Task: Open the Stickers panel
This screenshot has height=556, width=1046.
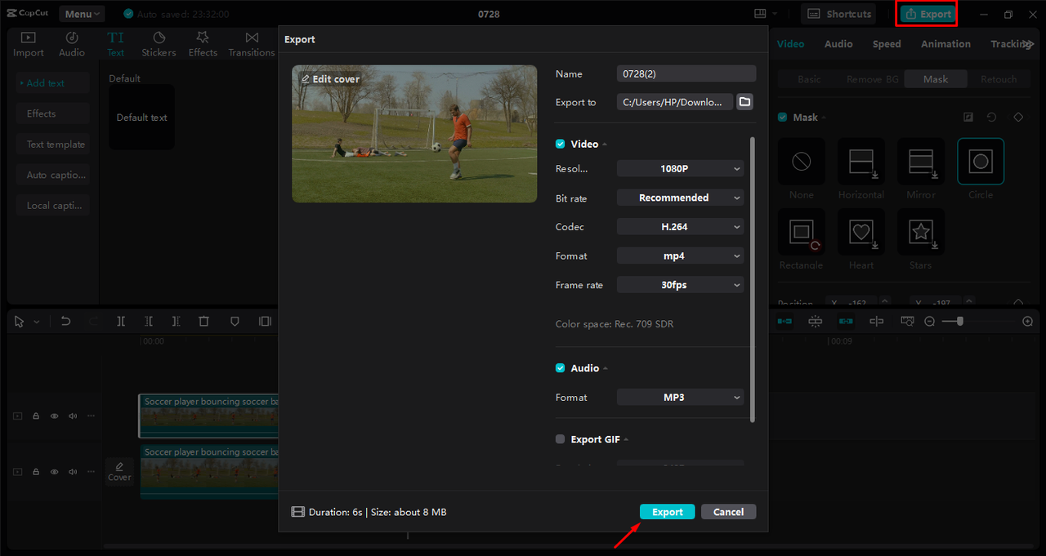Action: click(159, 44)
